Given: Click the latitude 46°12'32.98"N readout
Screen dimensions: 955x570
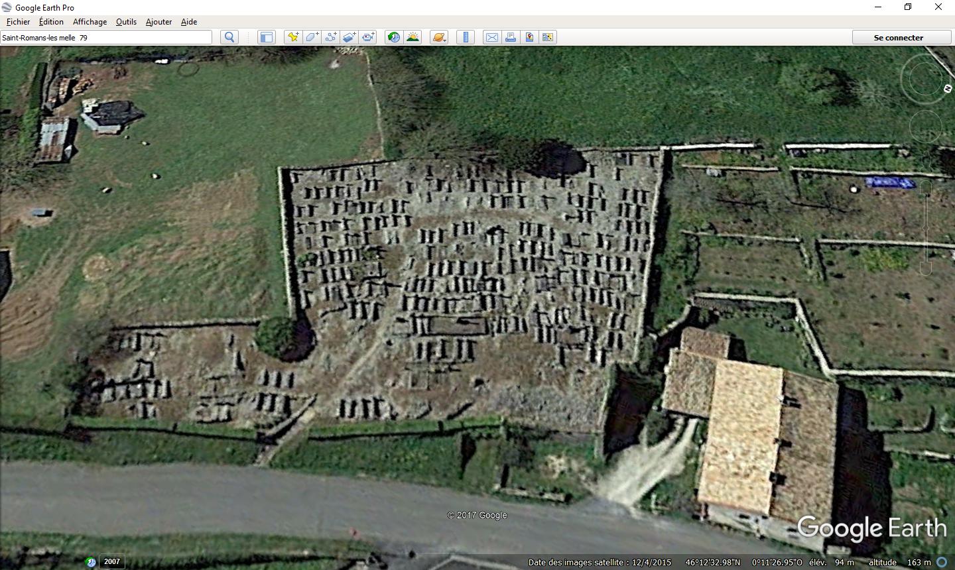Looking at the screenshot, I should [713, 562].
